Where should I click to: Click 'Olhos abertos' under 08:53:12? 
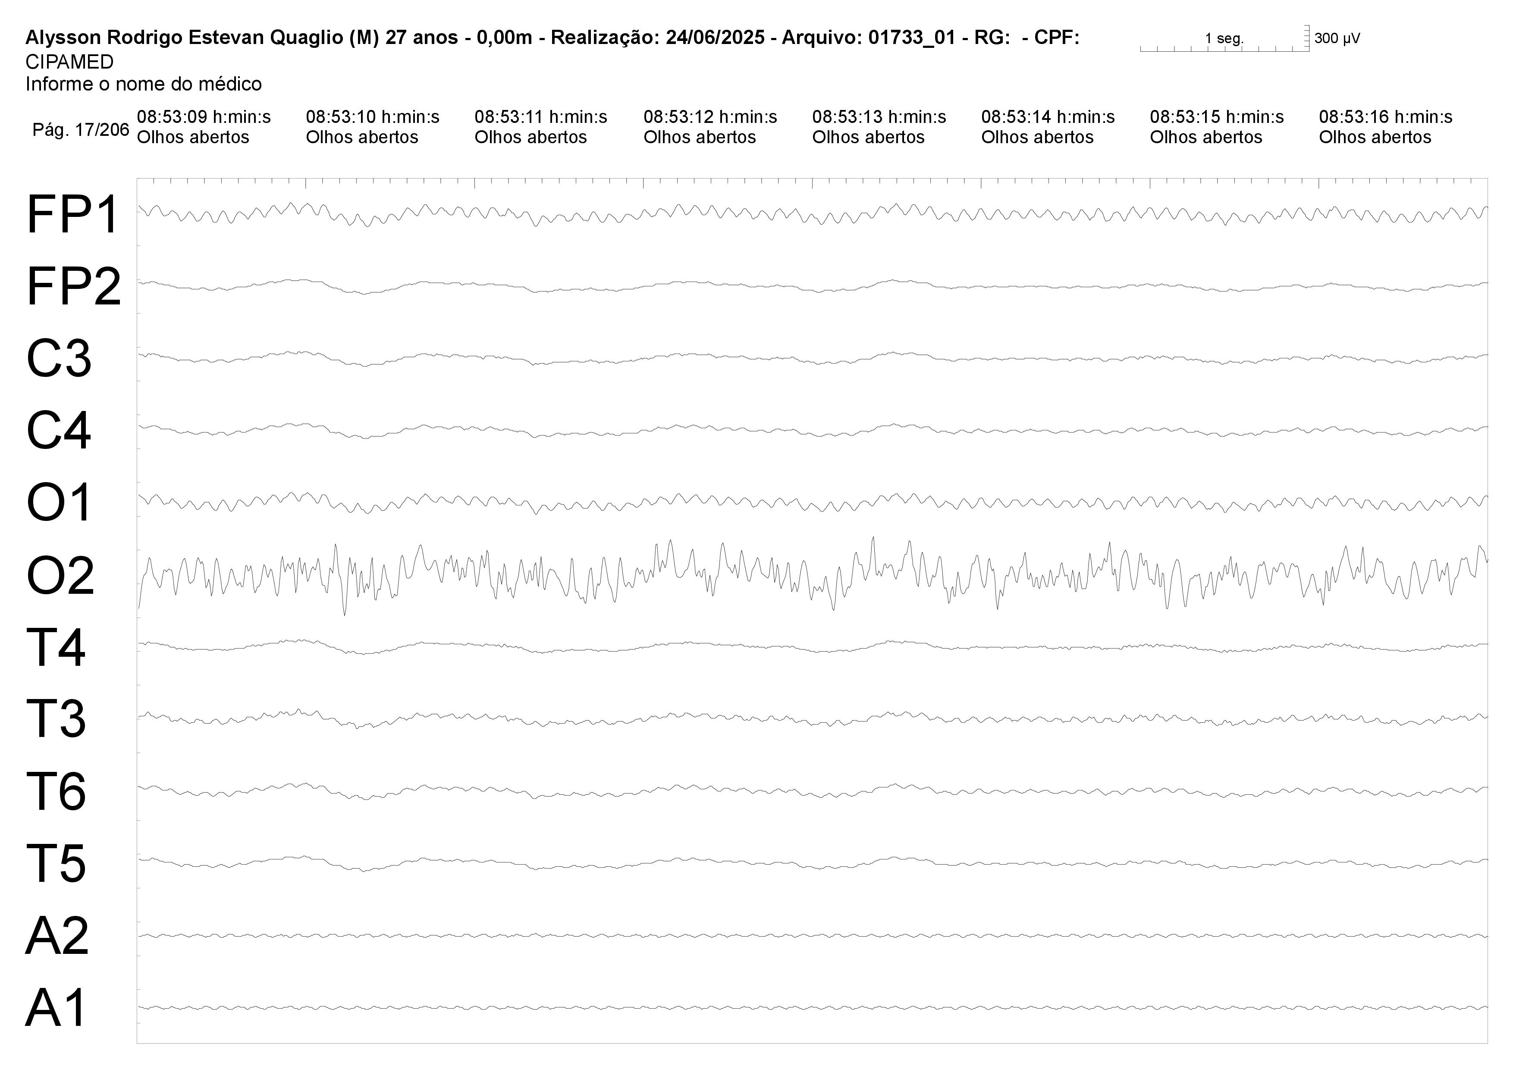[x=700, y=137]
